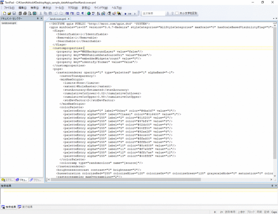Click the 読取専用 status bar indicator

point(230,212)
